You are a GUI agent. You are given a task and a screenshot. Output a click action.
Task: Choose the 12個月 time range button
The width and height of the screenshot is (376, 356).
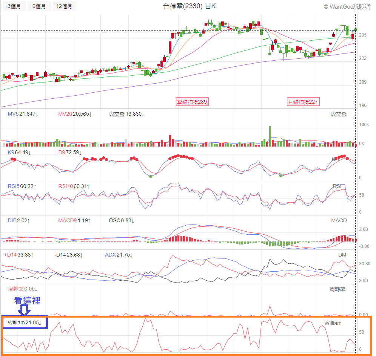coord(64,6)
